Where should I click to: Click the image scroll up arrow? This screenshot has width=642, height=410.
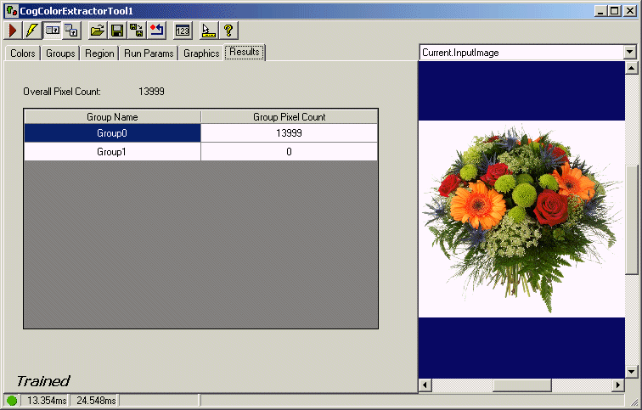[x=631, y=68]
